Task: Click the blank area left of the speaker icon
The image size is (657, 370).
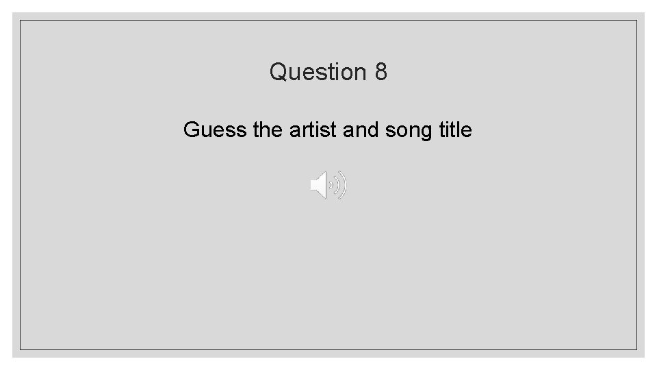Action: coord(171,186)
